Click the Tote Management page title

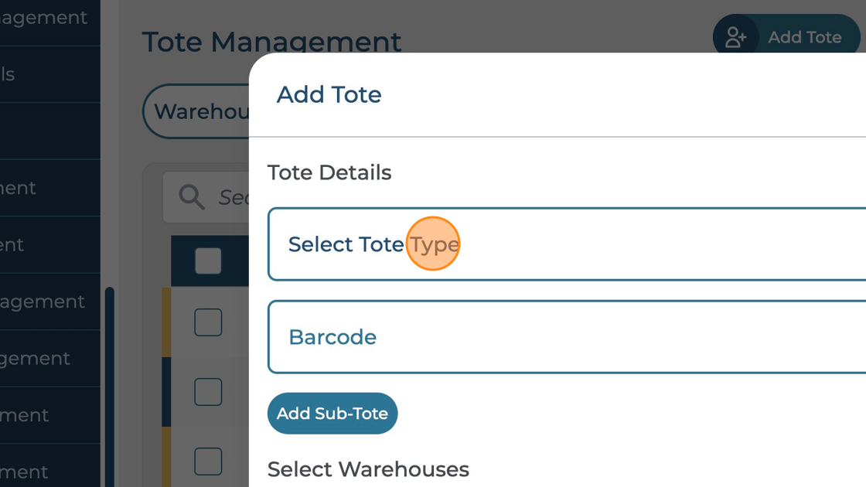point(271,42)
